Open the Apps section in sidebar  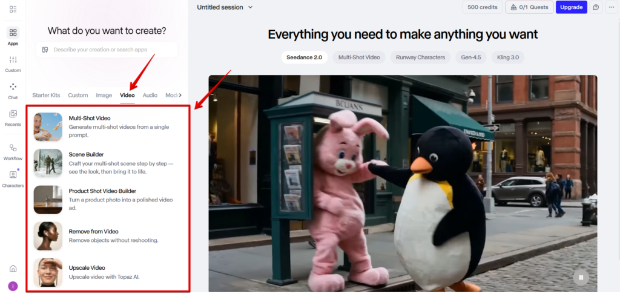click(13, 36)
